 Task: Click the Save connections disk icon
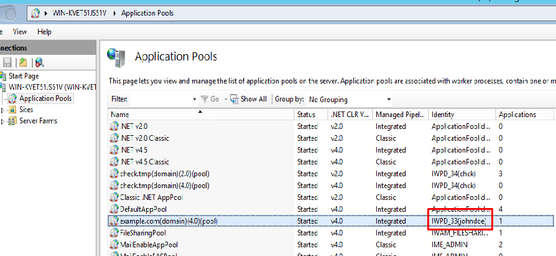8,62
